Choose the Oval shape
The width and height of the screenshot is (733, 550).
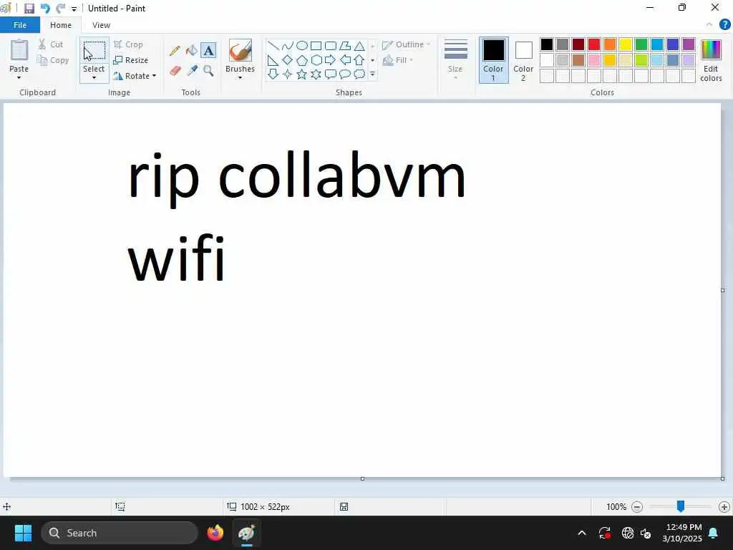tap(302, 45)
